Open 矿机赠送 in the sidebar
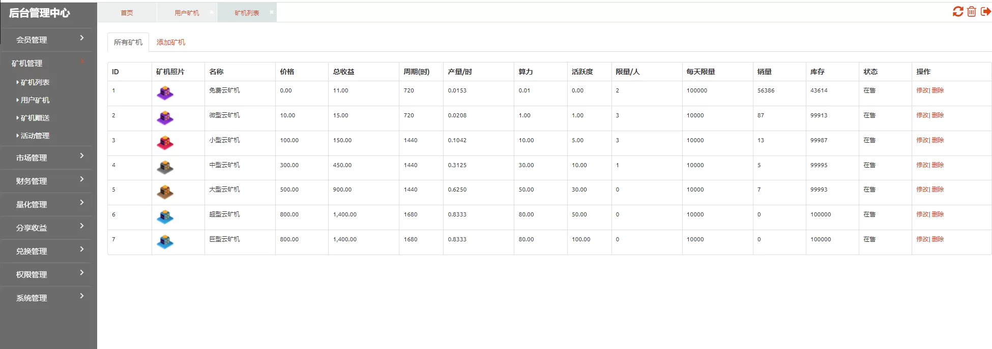 [x=35, y=118]
